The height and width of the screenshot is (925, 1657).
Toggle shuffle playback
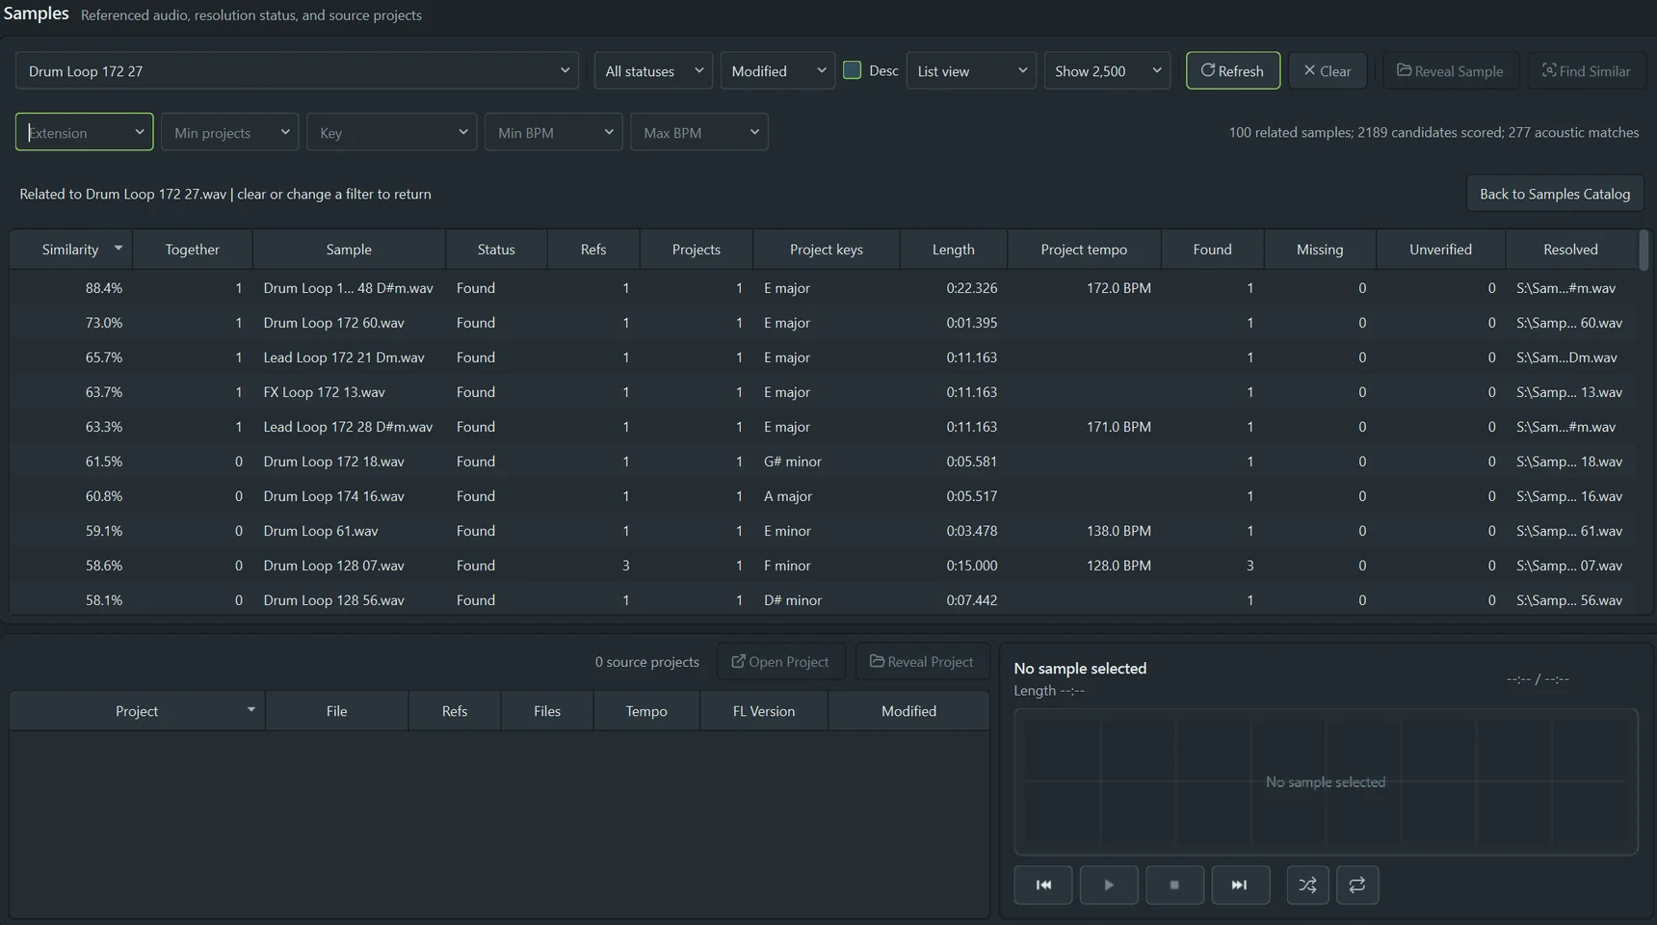[1307, 885]
